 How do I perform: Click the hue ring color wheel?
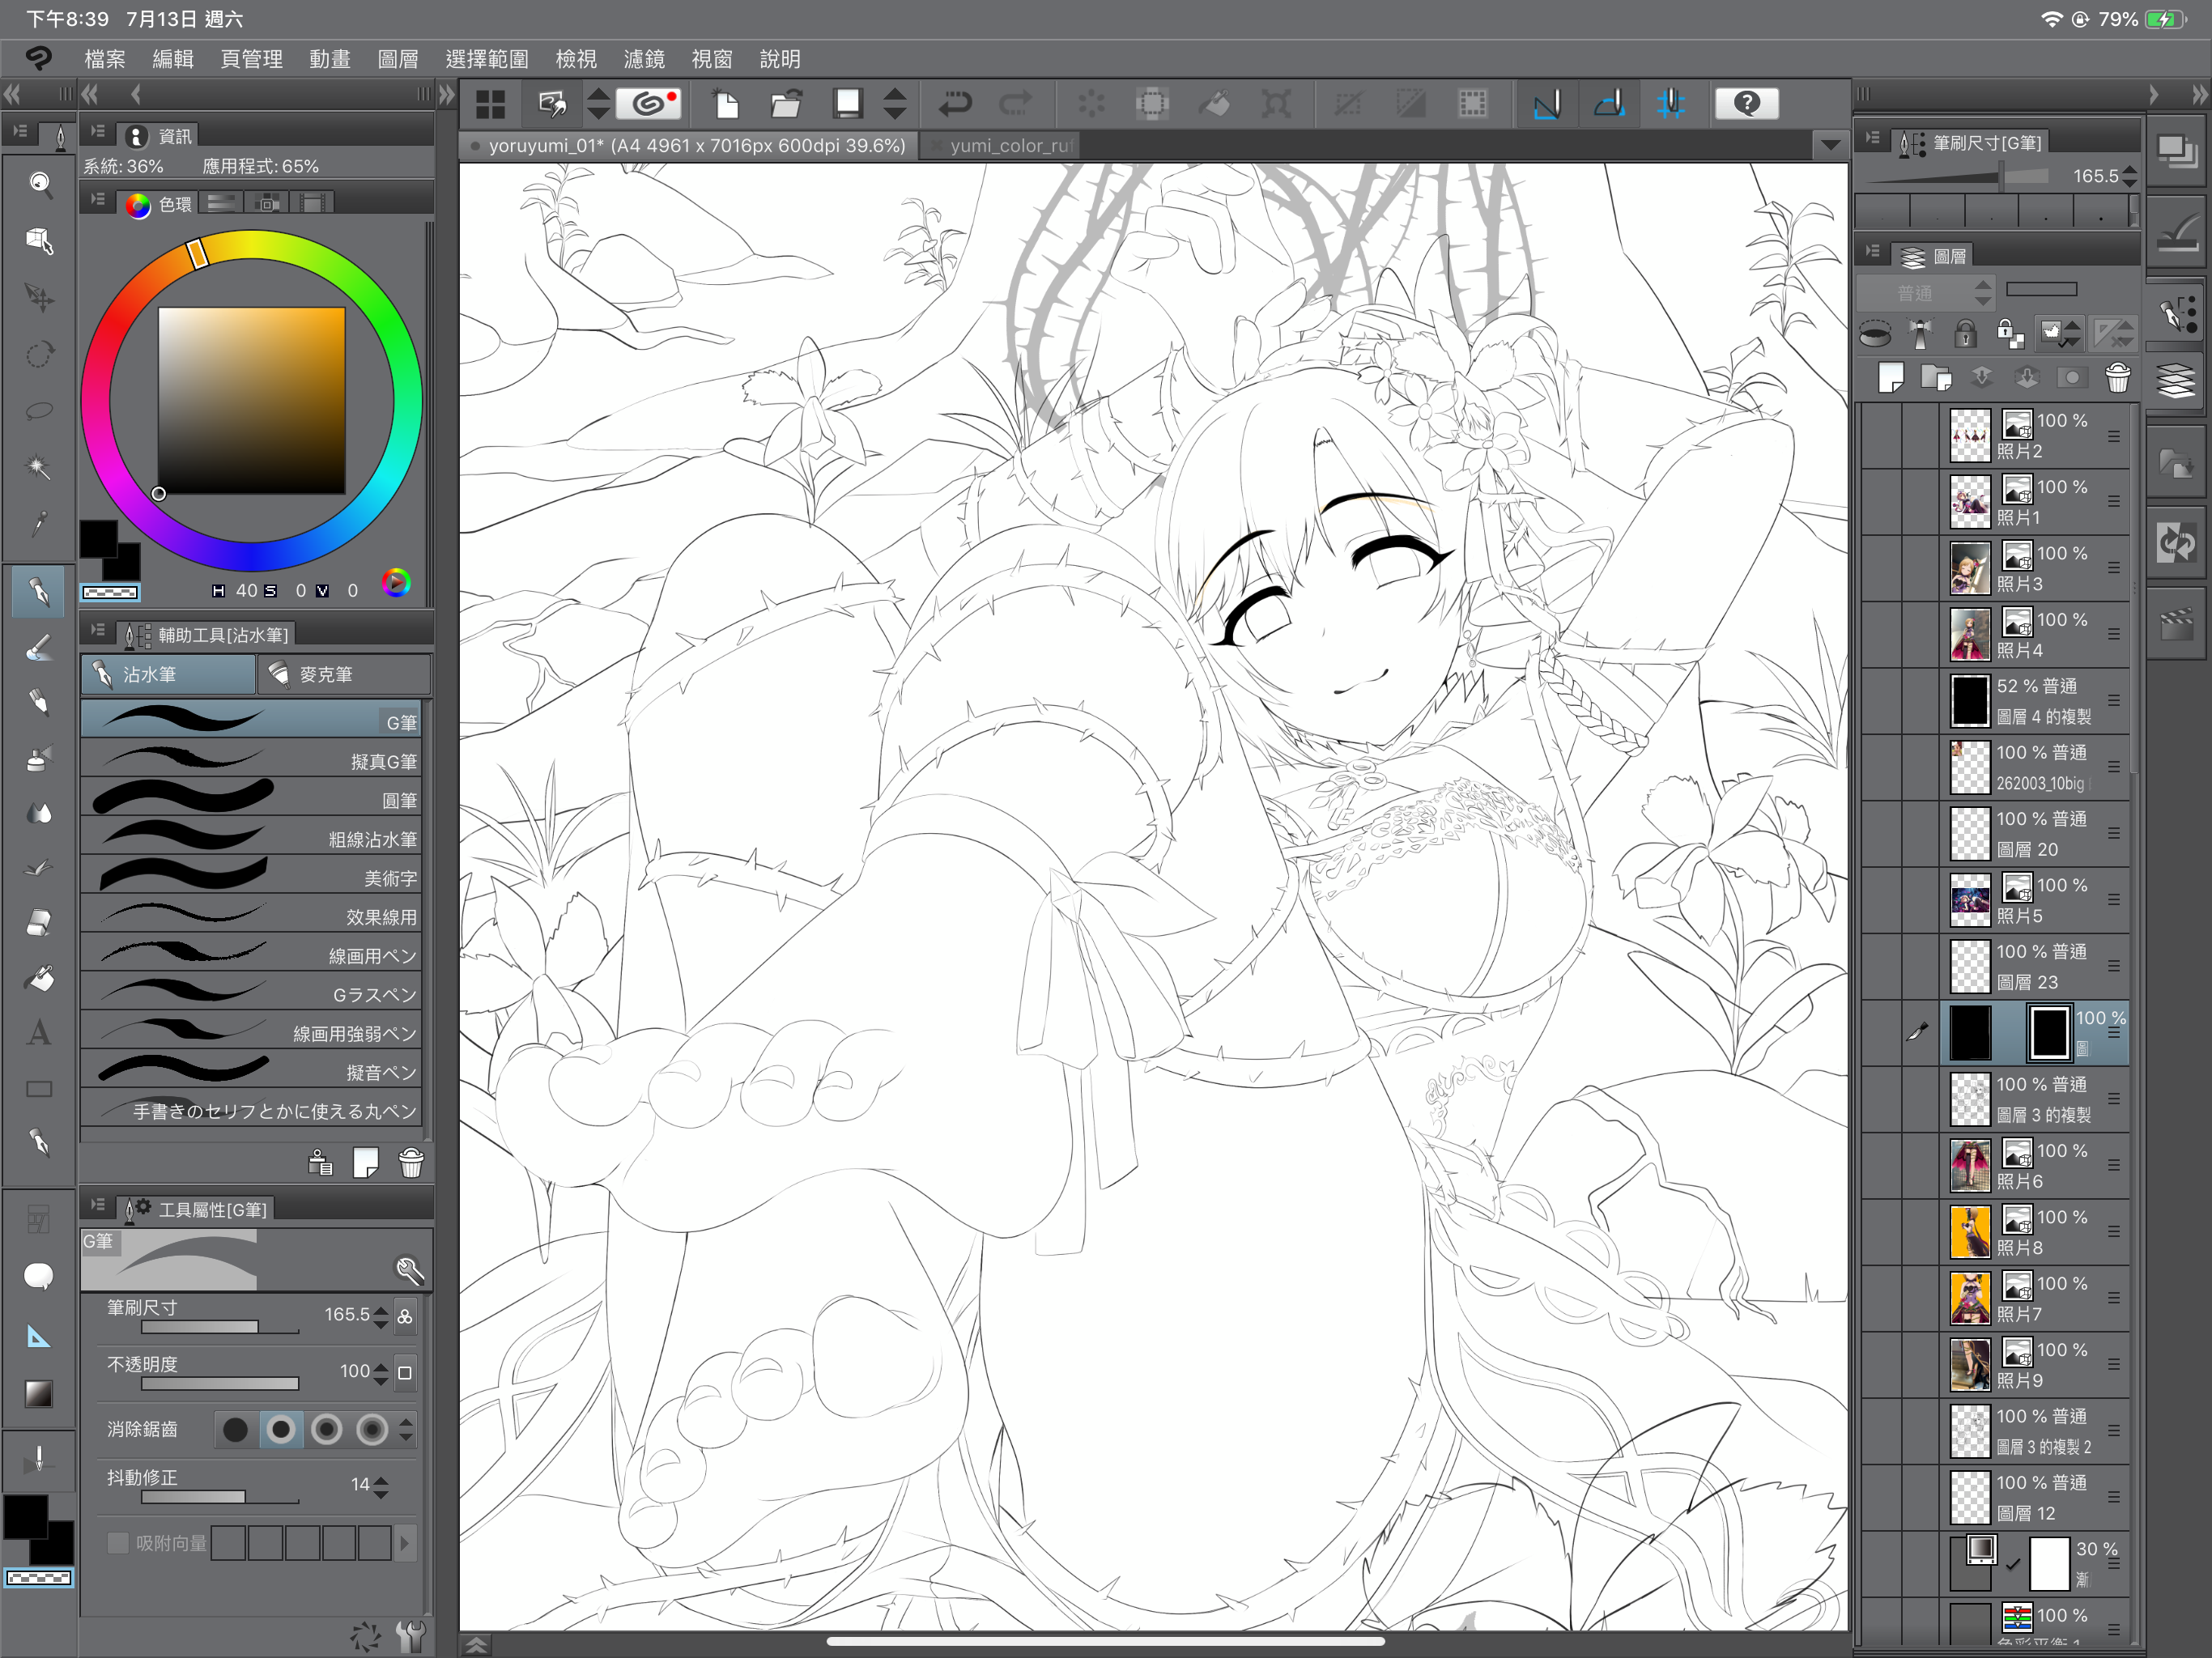[251, 400]
